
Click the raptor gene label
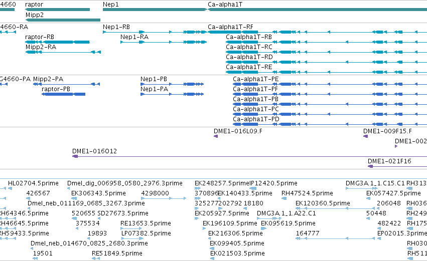(34, 5)
